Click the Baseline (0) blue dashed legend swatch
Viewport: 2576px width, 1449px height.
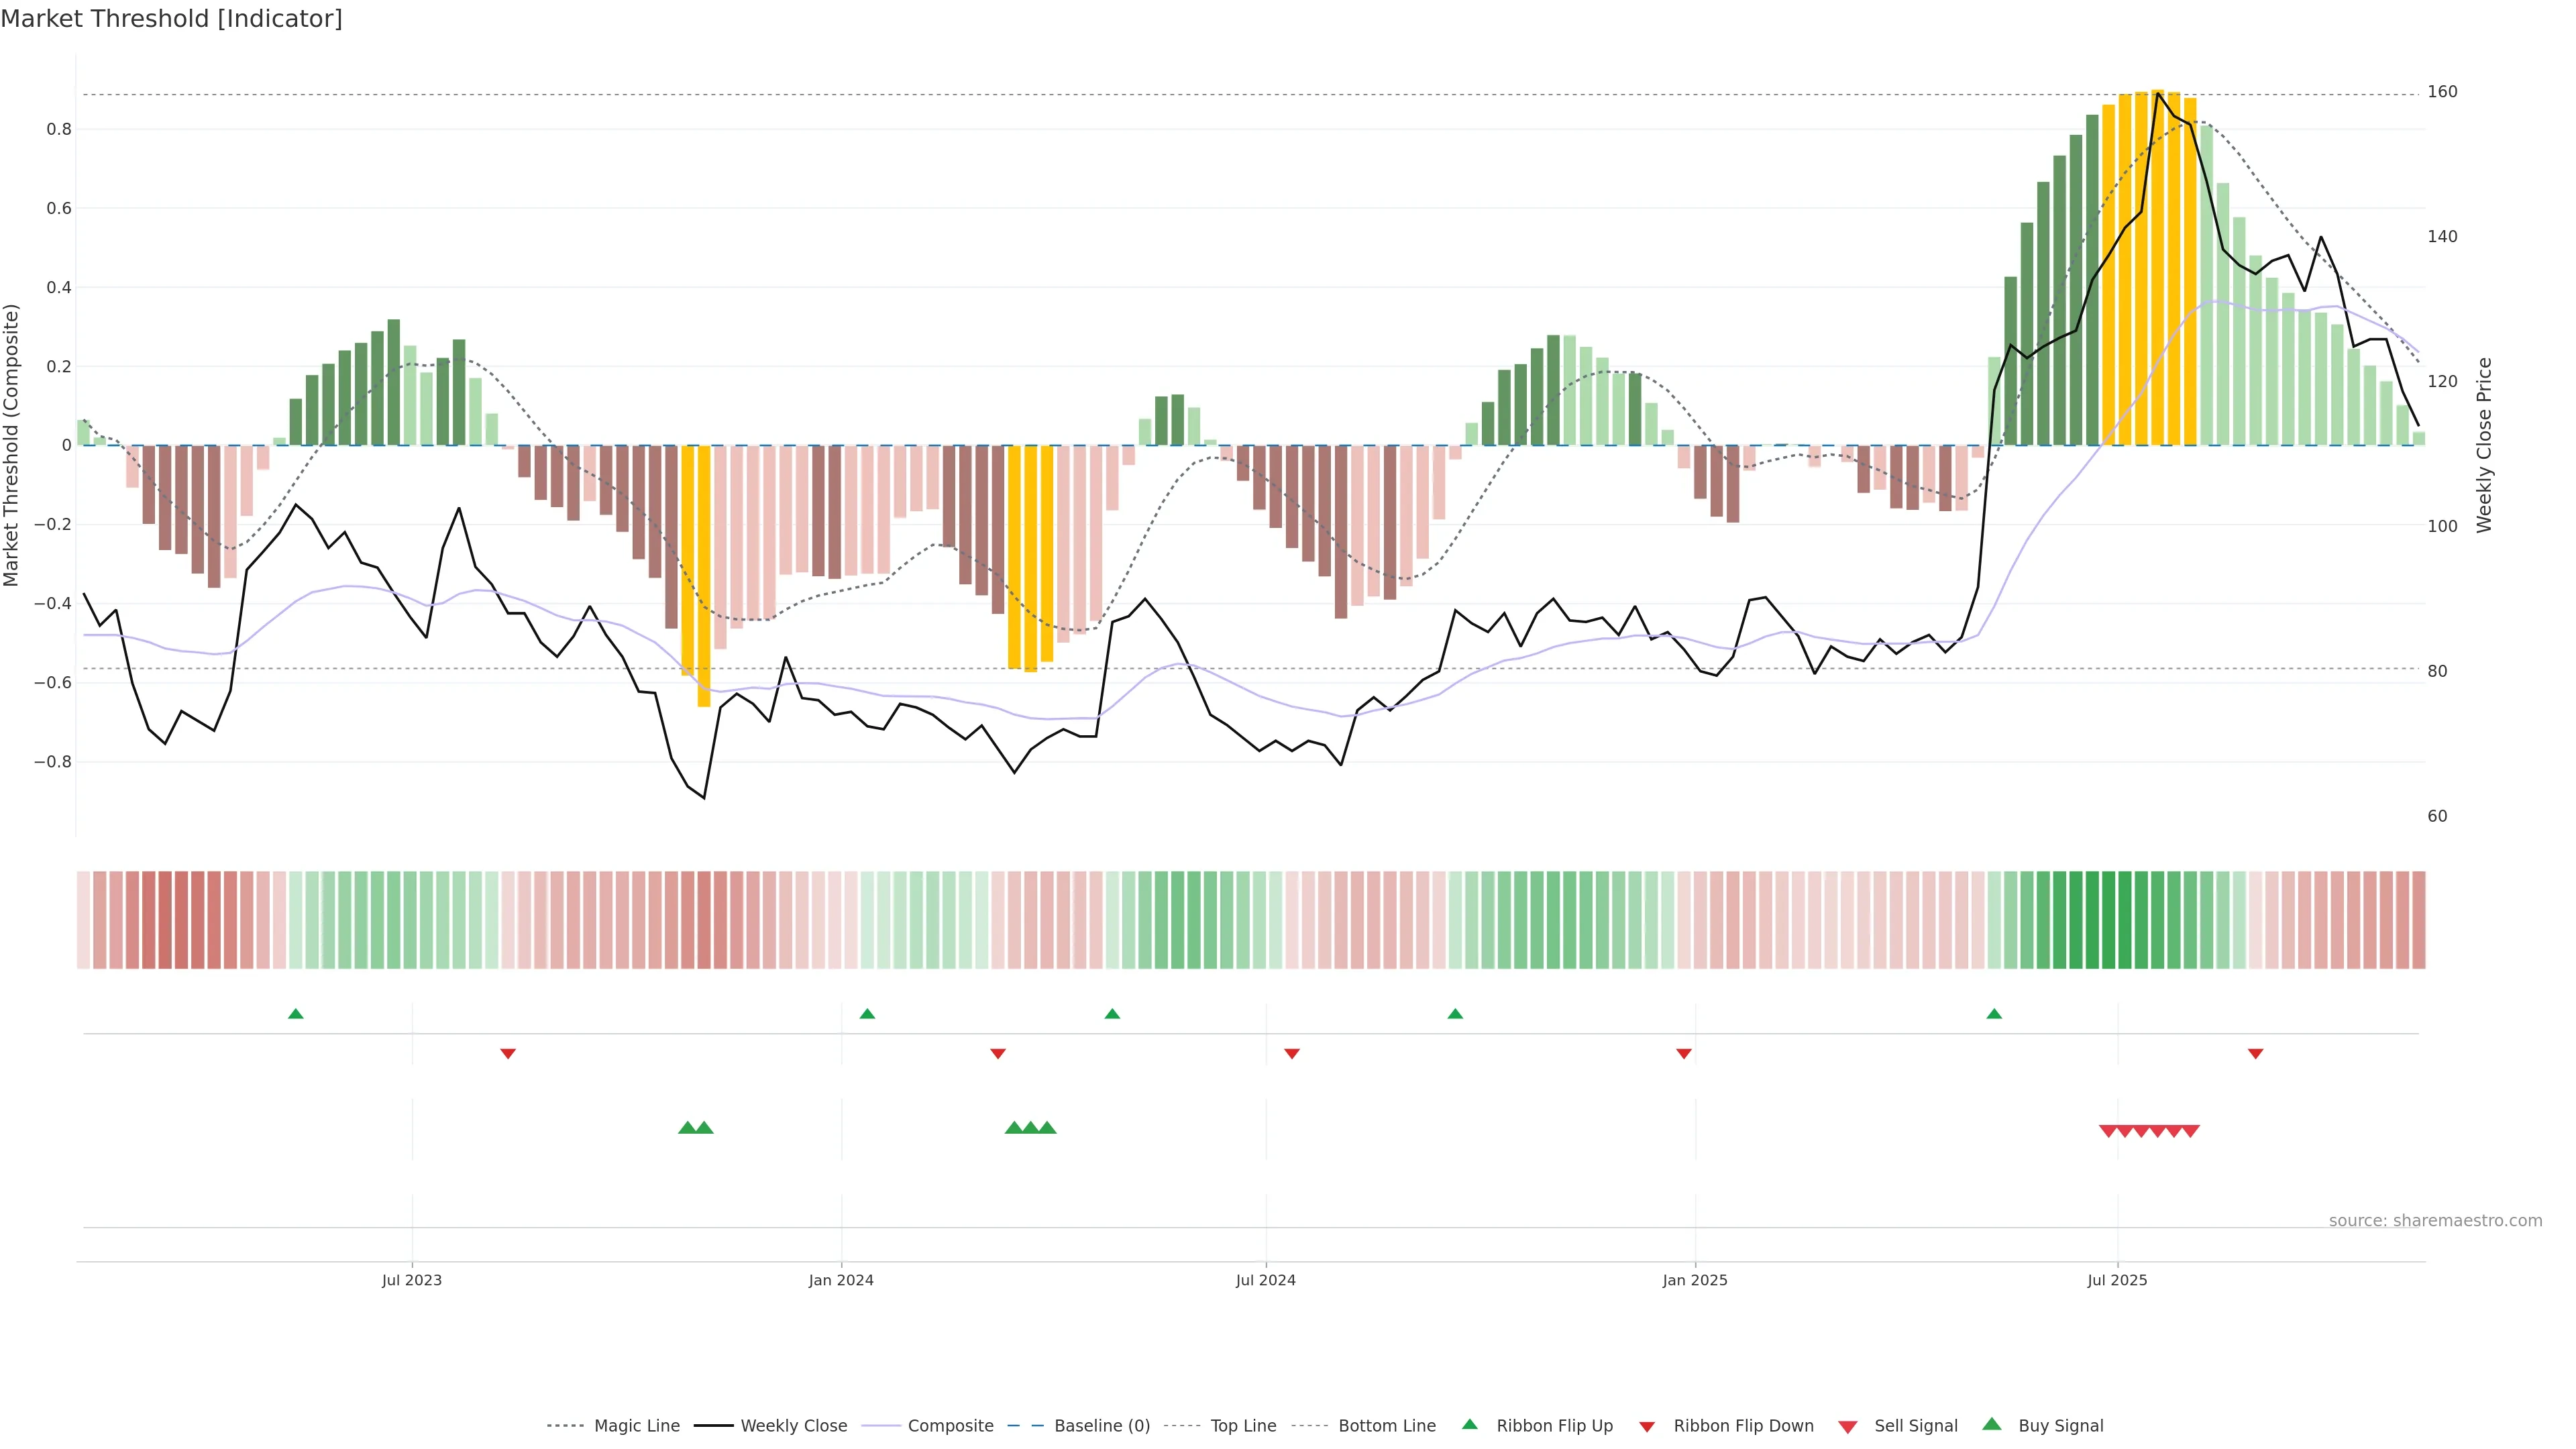pos(1025,1426)
